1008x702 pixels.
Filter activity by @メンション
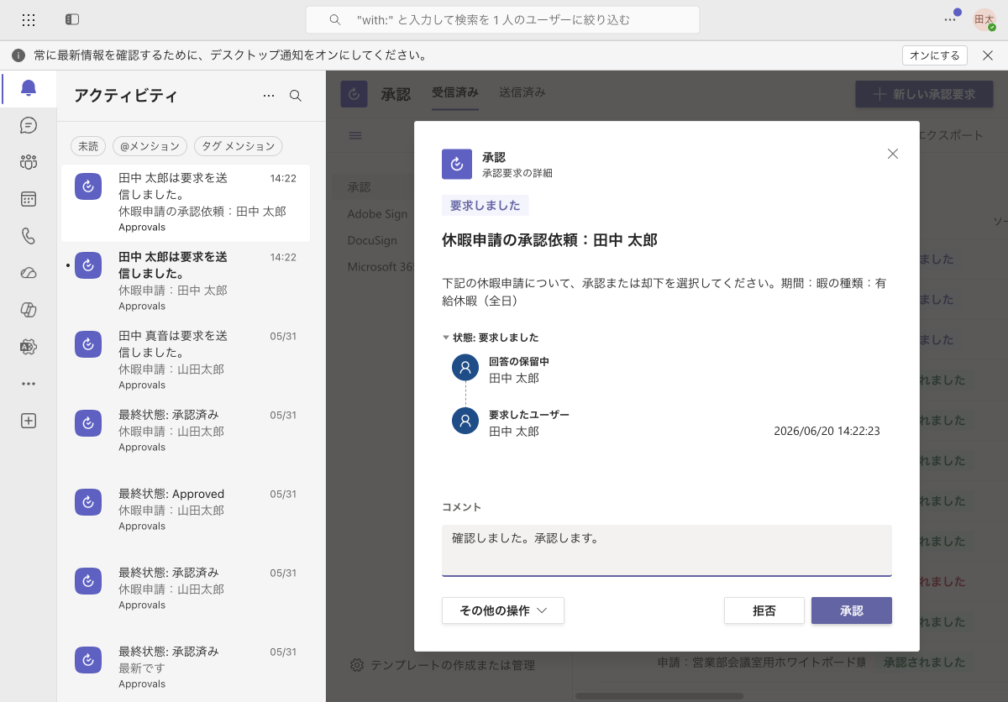[150, 146]
